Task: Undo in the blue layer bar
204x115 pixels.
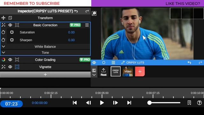Action: click(x=189, y=63)
